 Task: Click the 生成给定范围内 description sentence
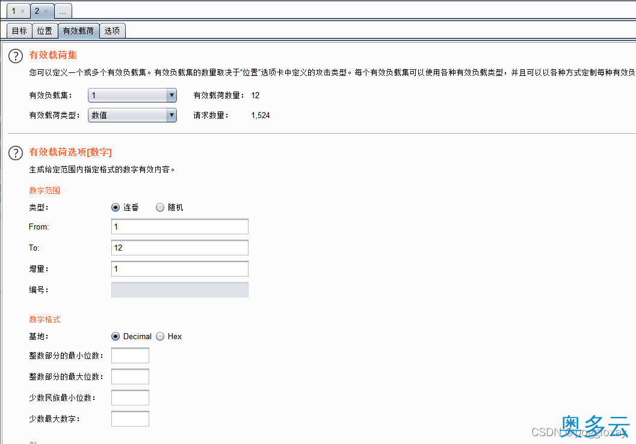coord(102,169)
